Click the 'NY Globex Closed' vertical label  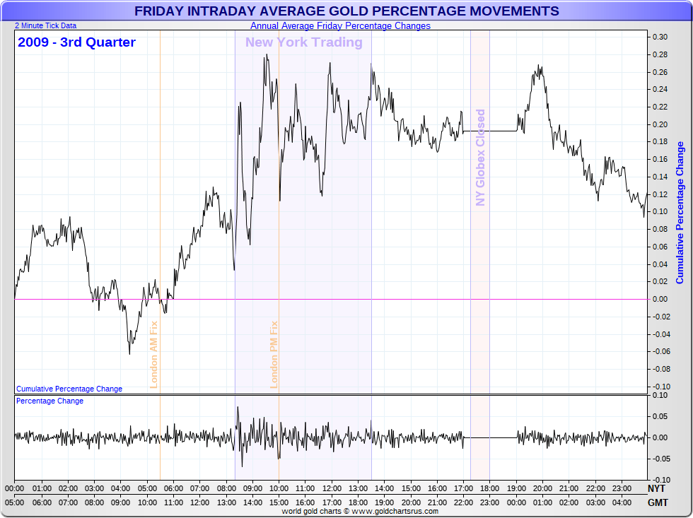[480, 158]
